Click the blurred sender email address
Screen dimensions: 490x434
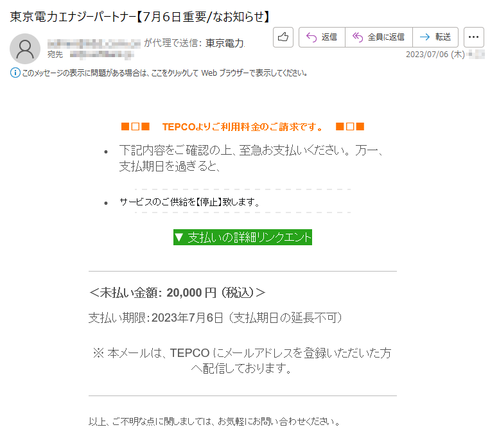[94, 43]
